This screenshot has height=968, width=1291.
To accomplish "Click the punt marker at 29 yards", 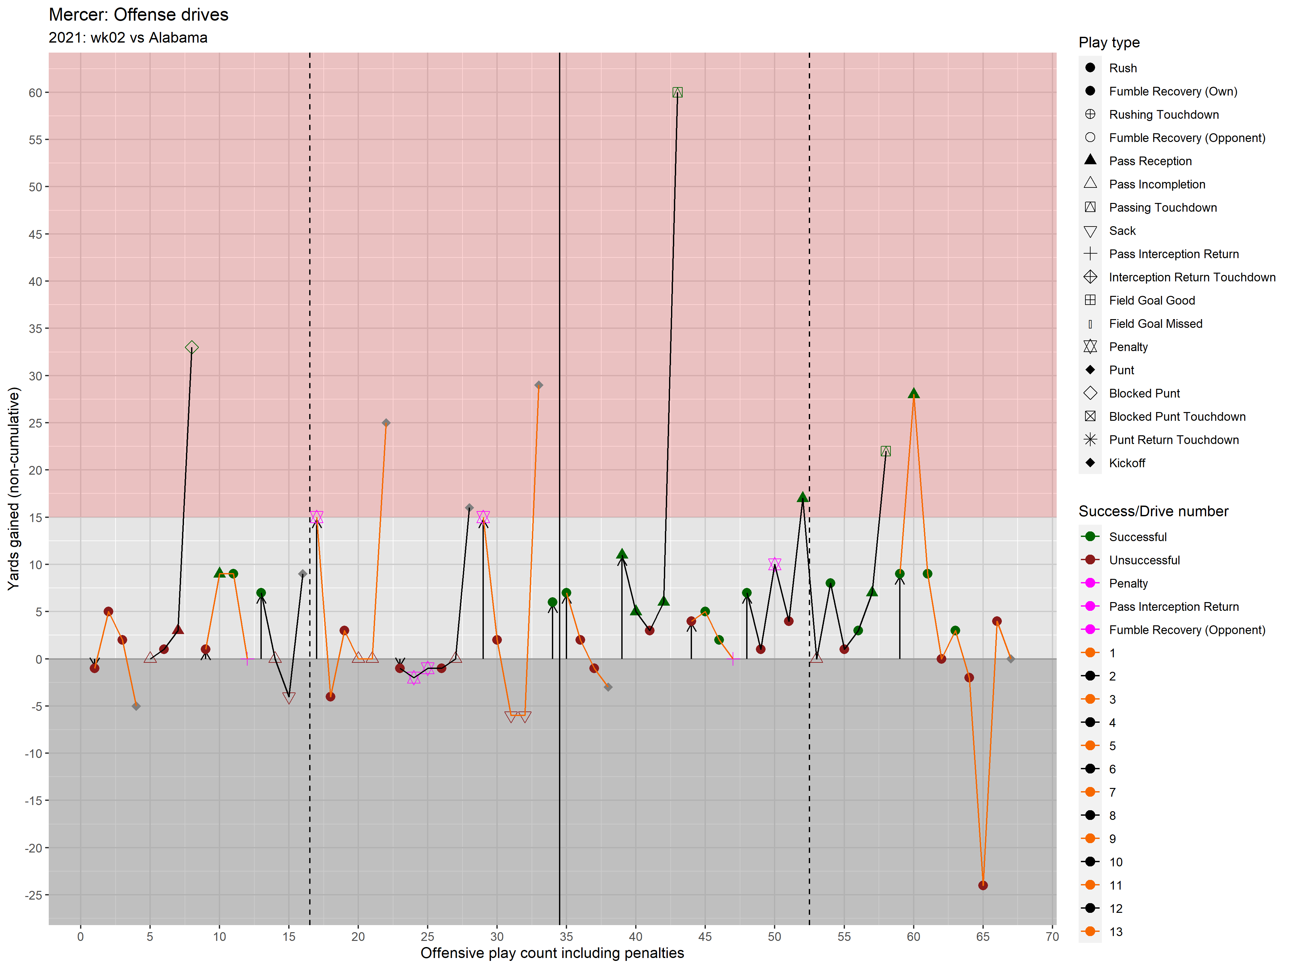I will click(539, 385).
